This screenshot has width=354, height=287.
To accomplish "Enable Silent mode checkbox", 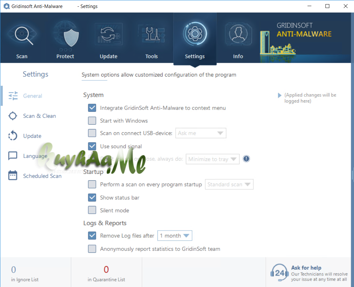I will pyautogui.click(x=92, y=210).
